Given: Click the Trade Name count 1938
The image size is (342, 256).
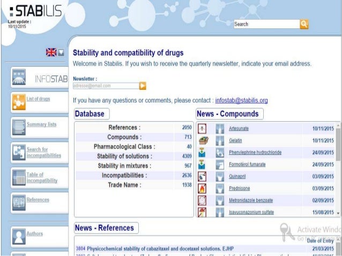Looking at the screenshot, I should click(187, 185).
